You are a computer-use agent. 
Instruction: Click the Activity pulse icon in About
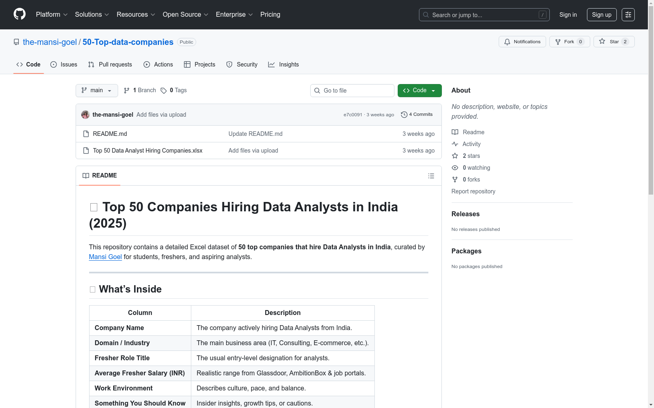coord(455,144)
